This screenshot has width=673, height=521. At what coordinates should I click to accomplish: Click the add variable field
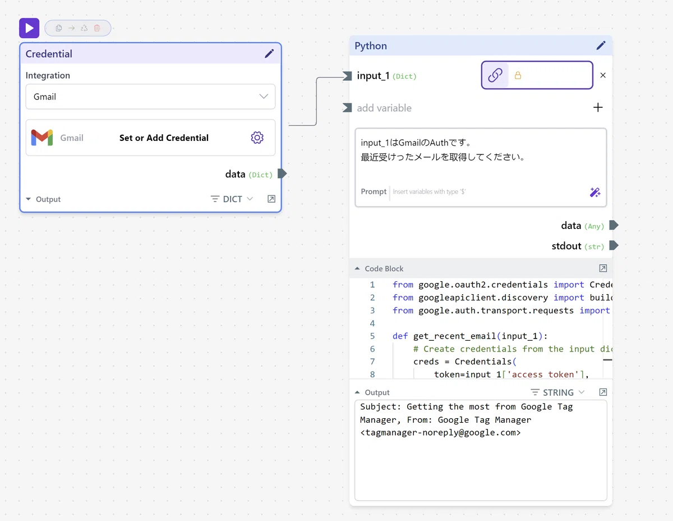(384, 108)
